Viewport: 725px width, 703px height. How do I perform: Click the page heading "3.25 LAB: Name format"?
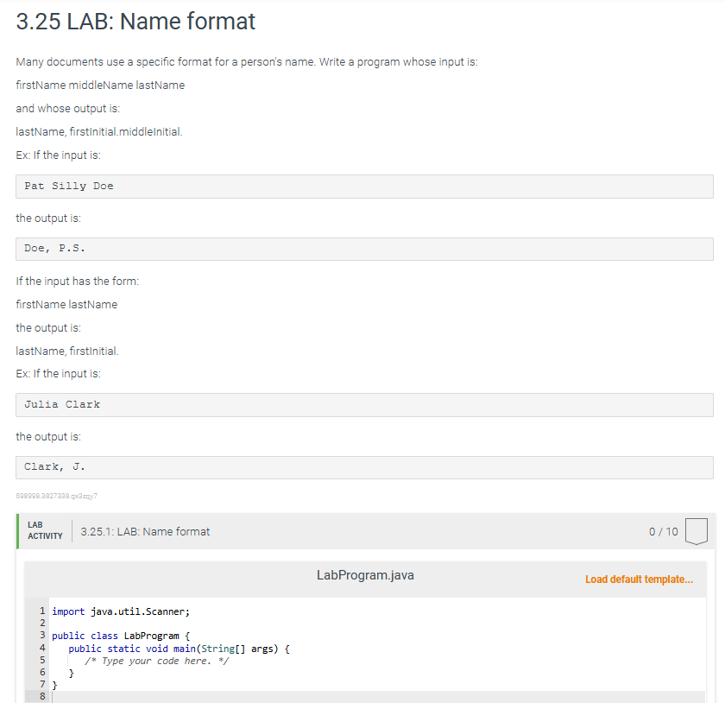pos(135,21)
